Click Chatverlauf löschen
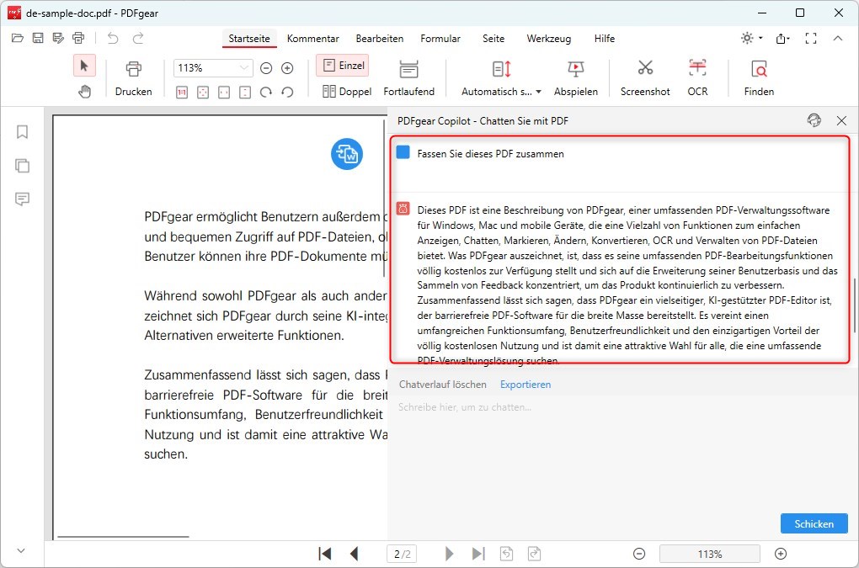This screenshot has width=859, height=568. [443, 385]
